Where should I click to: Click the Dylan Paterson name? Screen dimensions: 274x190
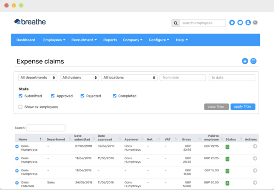pos(28,184)
